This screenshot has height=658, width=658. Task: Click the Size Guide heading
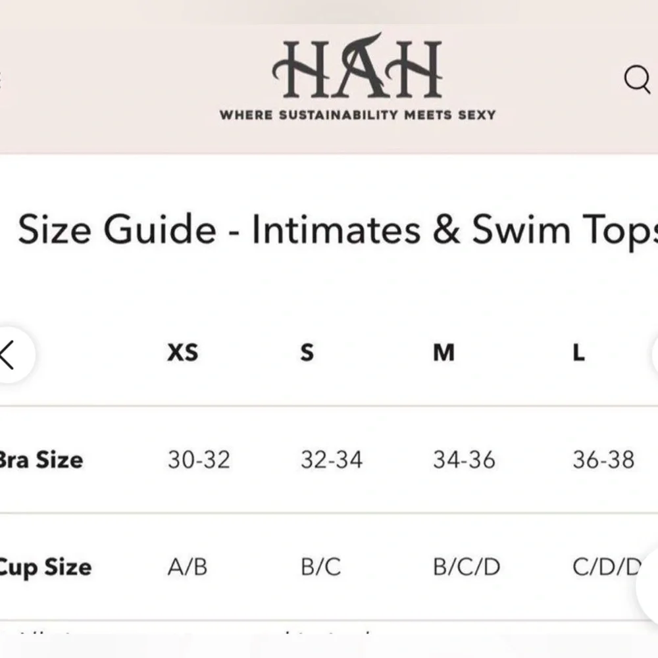pos(337,230)
